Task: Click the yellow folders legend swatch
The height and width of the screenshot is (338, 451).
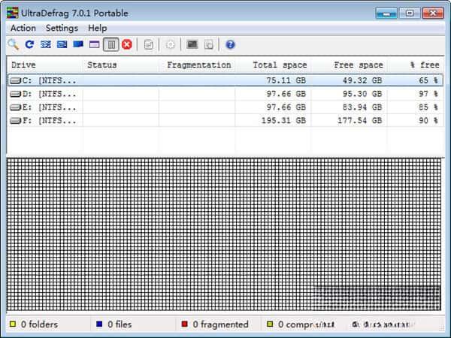Action: (x=13, y=324)
